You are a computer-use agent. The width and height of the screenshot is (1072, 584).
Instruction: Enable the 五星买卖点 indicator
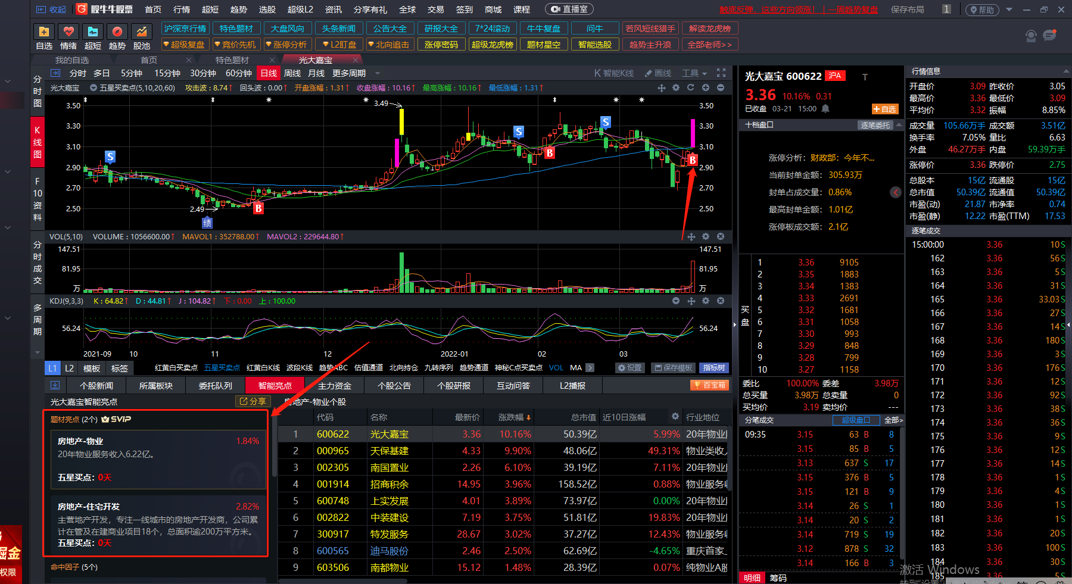tap(222, 368)
